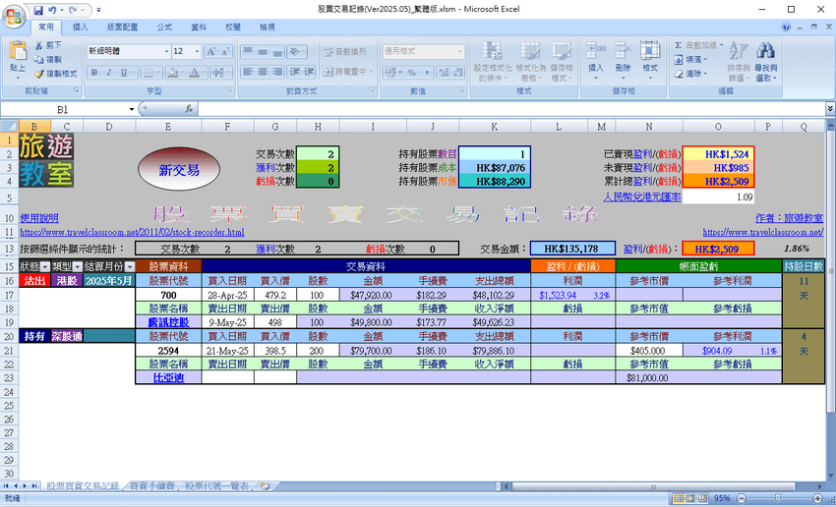Open the 插入 ribbon tab
This screenshot has width=836, height=507.
[x=80, y=28]
